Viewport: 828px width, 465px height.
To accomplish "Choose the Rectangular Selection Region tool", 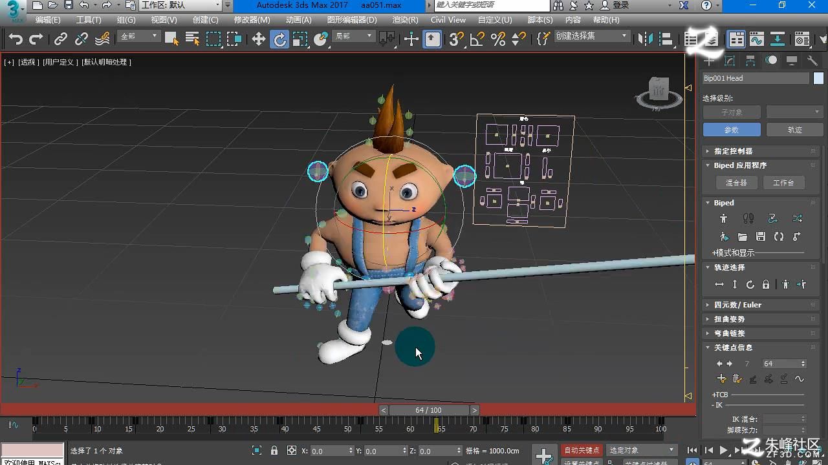I will (x=213, y=39).
